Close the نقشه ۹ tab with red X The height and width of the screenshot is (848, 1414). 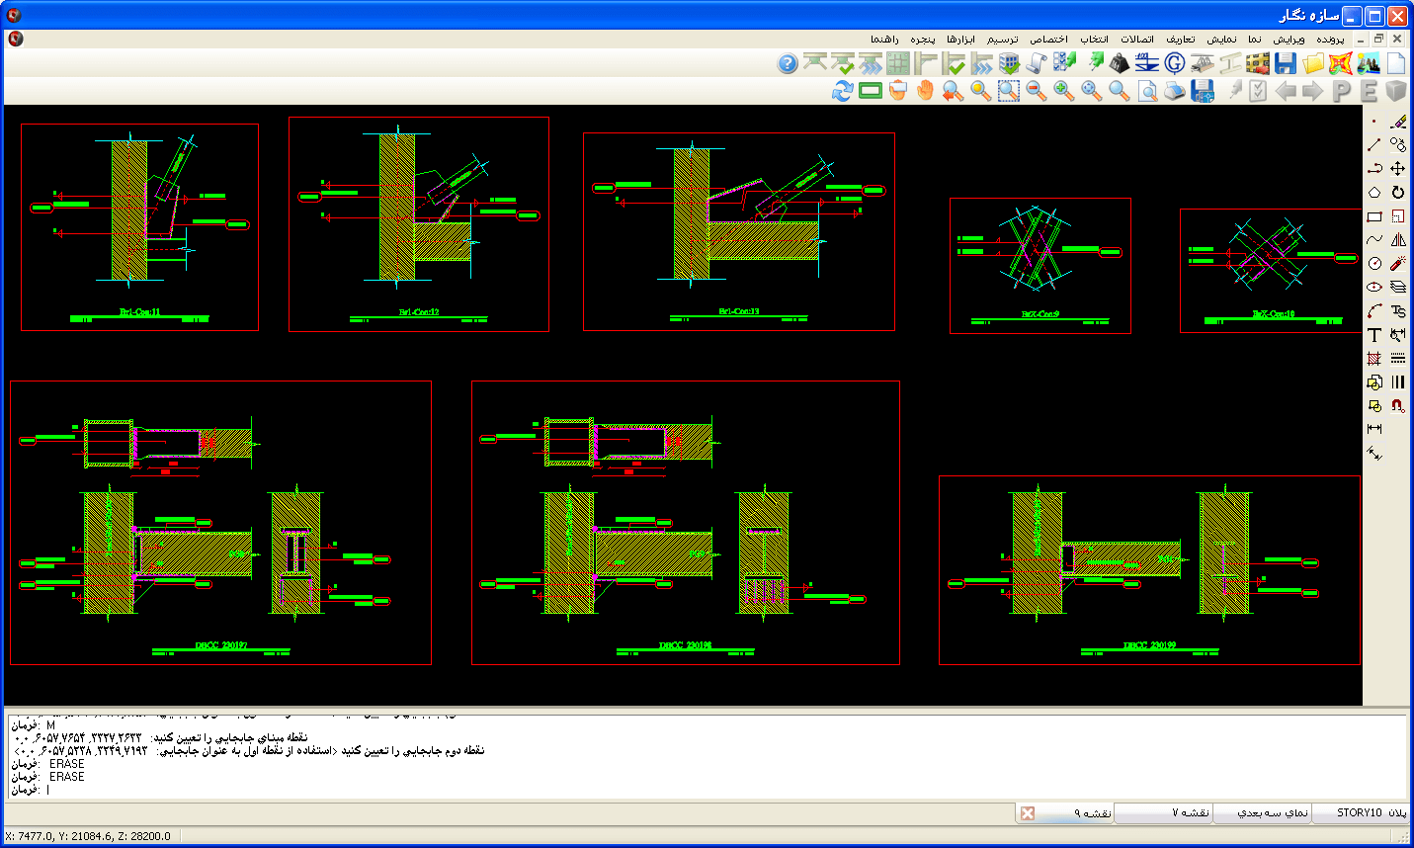click(1028, 813)
